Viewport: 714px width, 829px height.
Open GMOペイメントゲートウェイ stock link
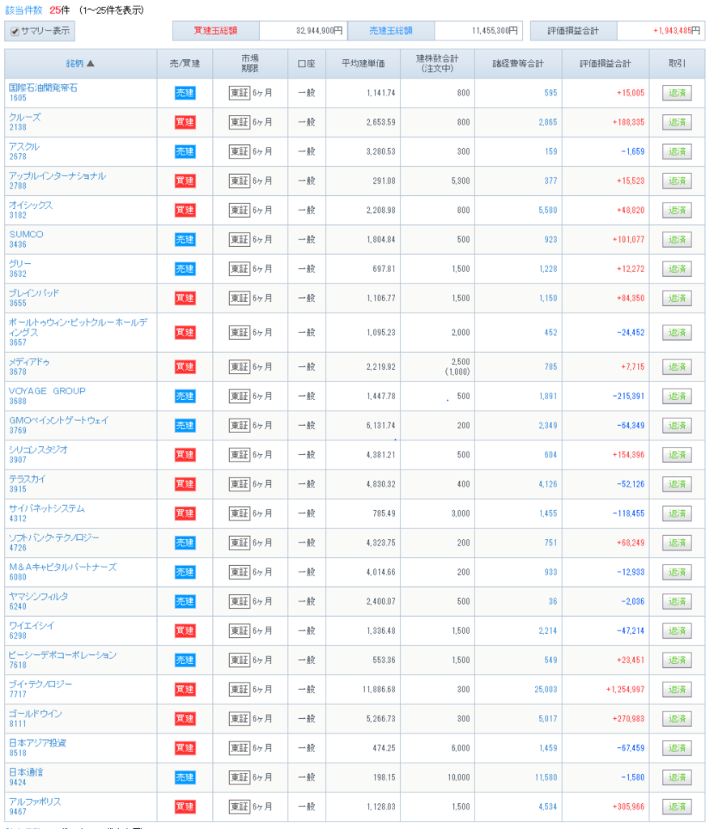[x=58, y=420]
